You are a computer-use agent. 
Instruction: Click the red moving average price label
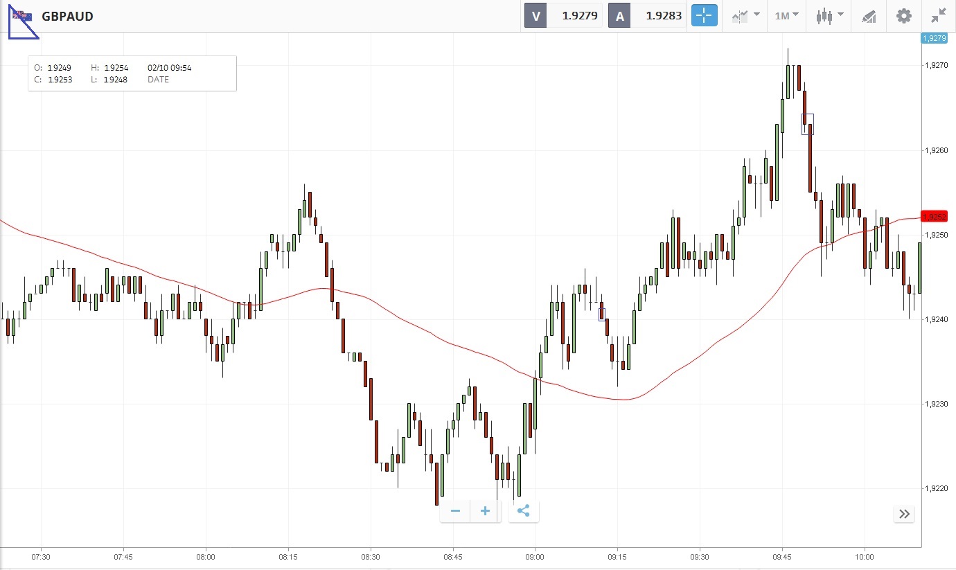[934, 216]
